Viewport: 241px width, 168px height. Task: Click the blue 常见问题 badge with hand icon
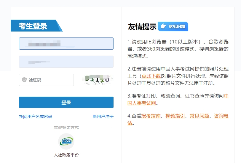[173, 26]
